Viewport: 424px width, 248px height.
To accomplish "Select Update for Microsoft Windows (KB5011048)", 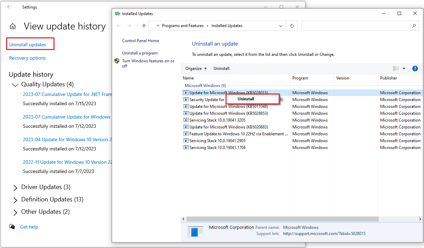I will (302, 107).
